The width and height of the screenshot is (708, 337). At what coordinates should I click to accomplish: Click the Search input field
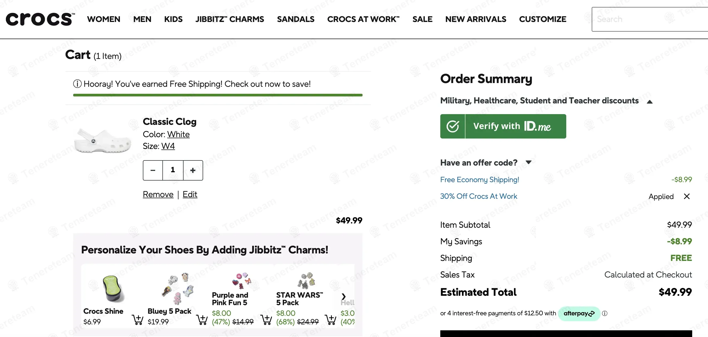tap(649, 19)
